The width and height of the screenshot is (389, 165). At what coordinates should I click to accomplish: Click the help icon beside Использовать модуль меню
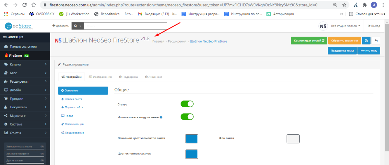point(161,117)
